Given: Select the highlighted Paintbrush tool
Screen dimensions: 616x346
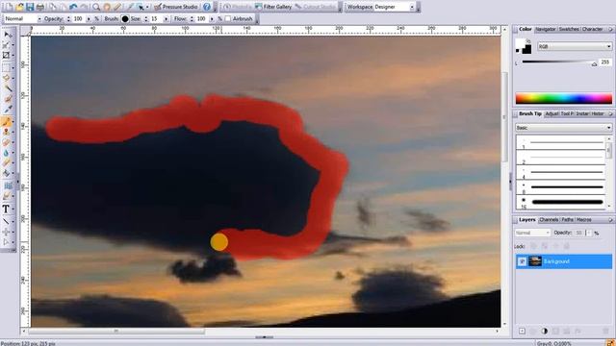Looking at the screenshot, I should pyautogui.click(x=7, y=122).
